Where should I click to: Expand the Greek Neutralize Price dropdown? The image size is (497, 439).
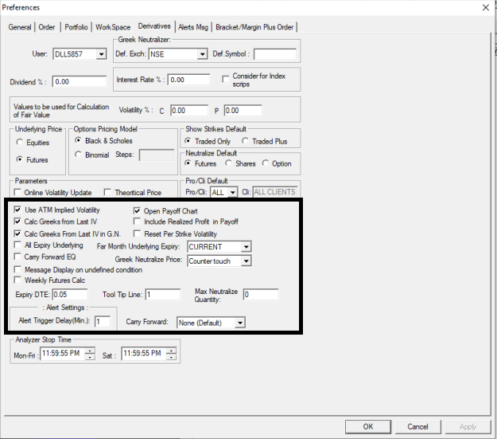246,261
